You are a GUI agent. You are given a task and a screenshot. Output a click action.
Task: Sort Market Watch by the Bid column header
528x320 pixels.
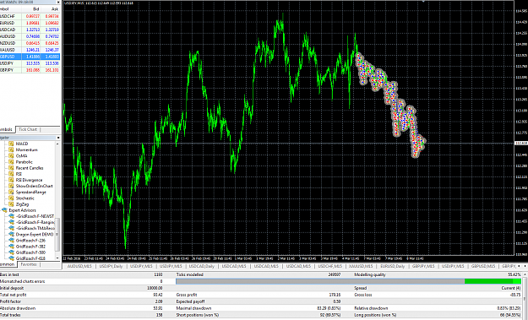click(x=31, y=9)
